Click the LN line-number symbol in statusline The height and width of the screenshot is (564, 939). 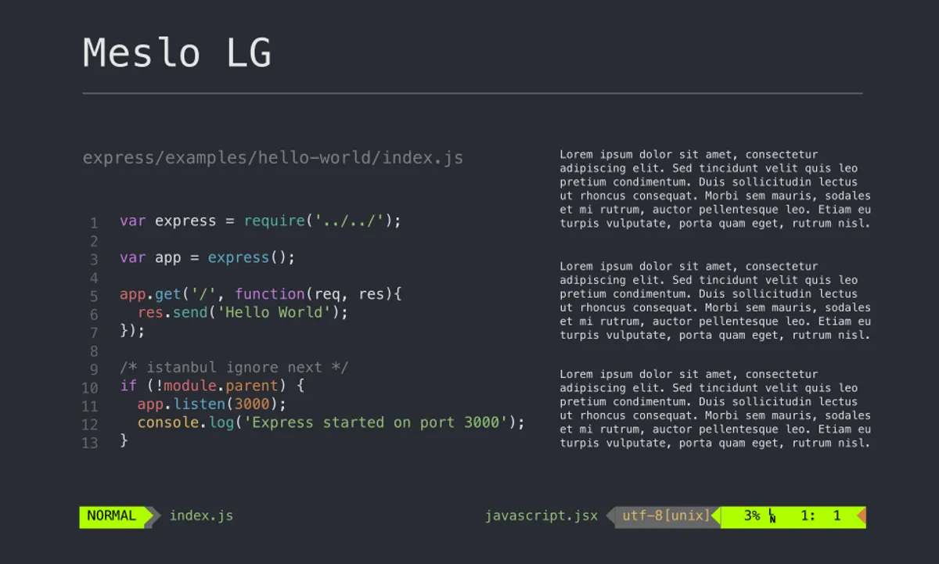click(772, 517)
